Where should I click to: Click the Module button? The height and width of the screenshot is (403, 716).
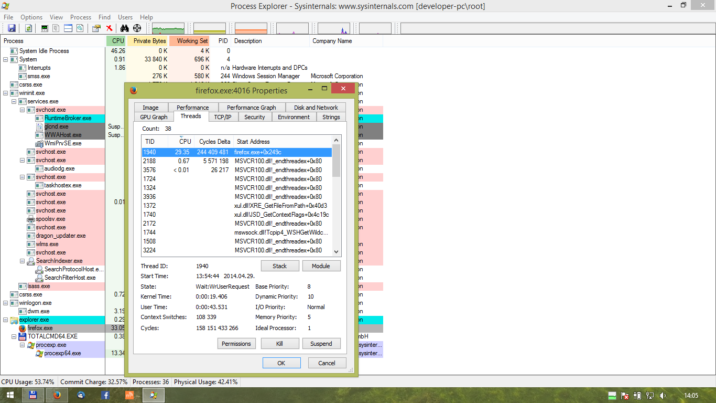321,266
